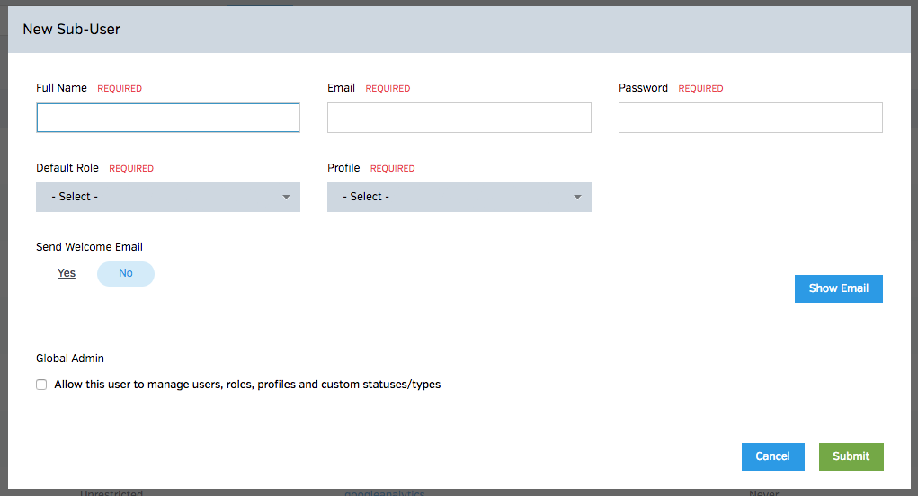Click the Password field label
Image resolution: width=918 pixels, height=496 pixels.
tap(643, 88)
